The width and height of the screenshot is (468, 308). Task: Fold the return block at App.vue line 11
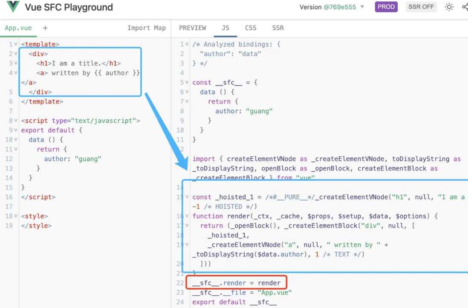15,149
